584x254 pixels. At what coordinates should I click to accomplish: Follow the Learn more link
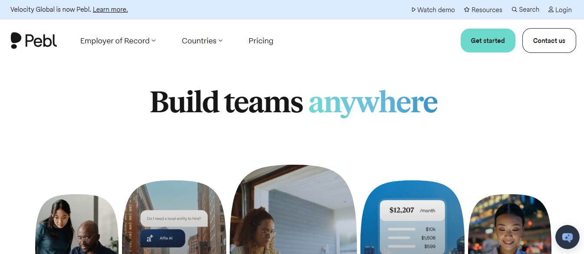(x=110, y=10)
